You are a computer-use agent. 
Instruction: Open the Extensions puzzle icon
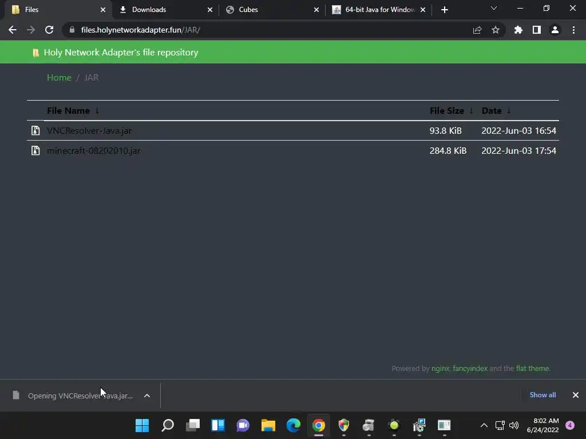[x=518, y=30]
